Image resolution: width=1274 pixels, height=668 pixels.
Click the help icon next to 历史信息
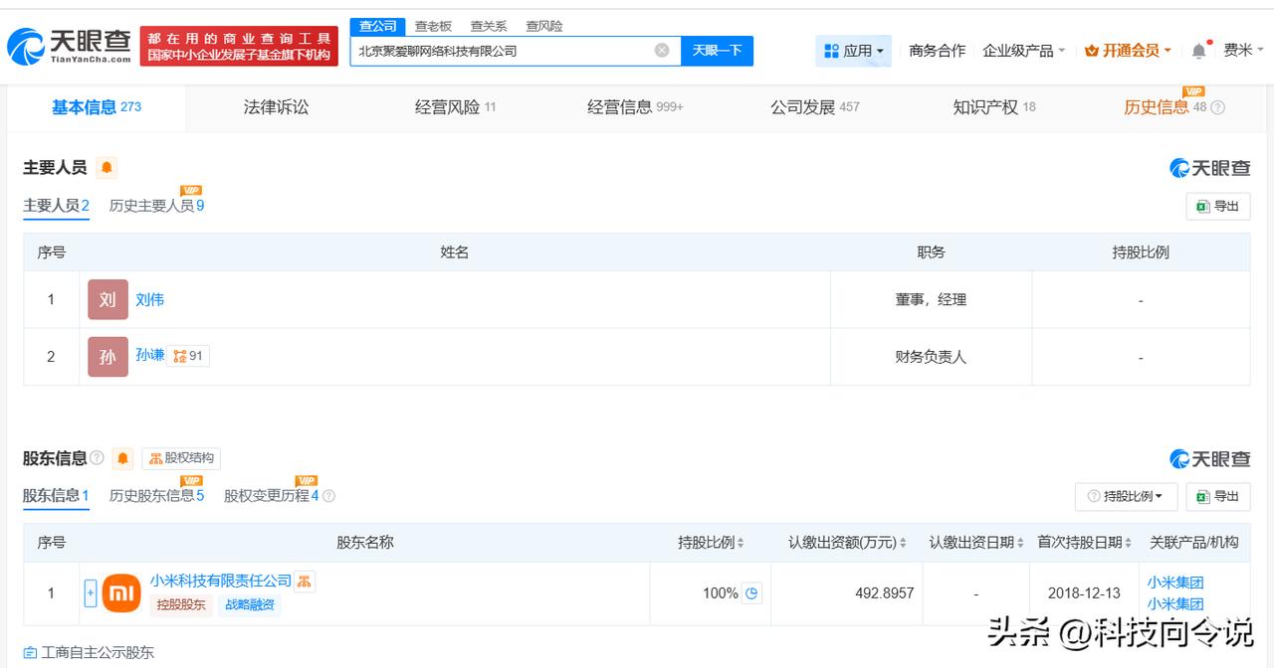(x=1217, y=107)
